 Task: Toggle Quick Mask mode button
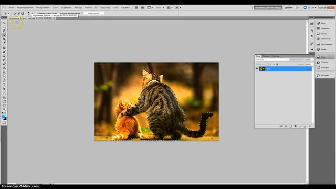(x=4, y=123)
